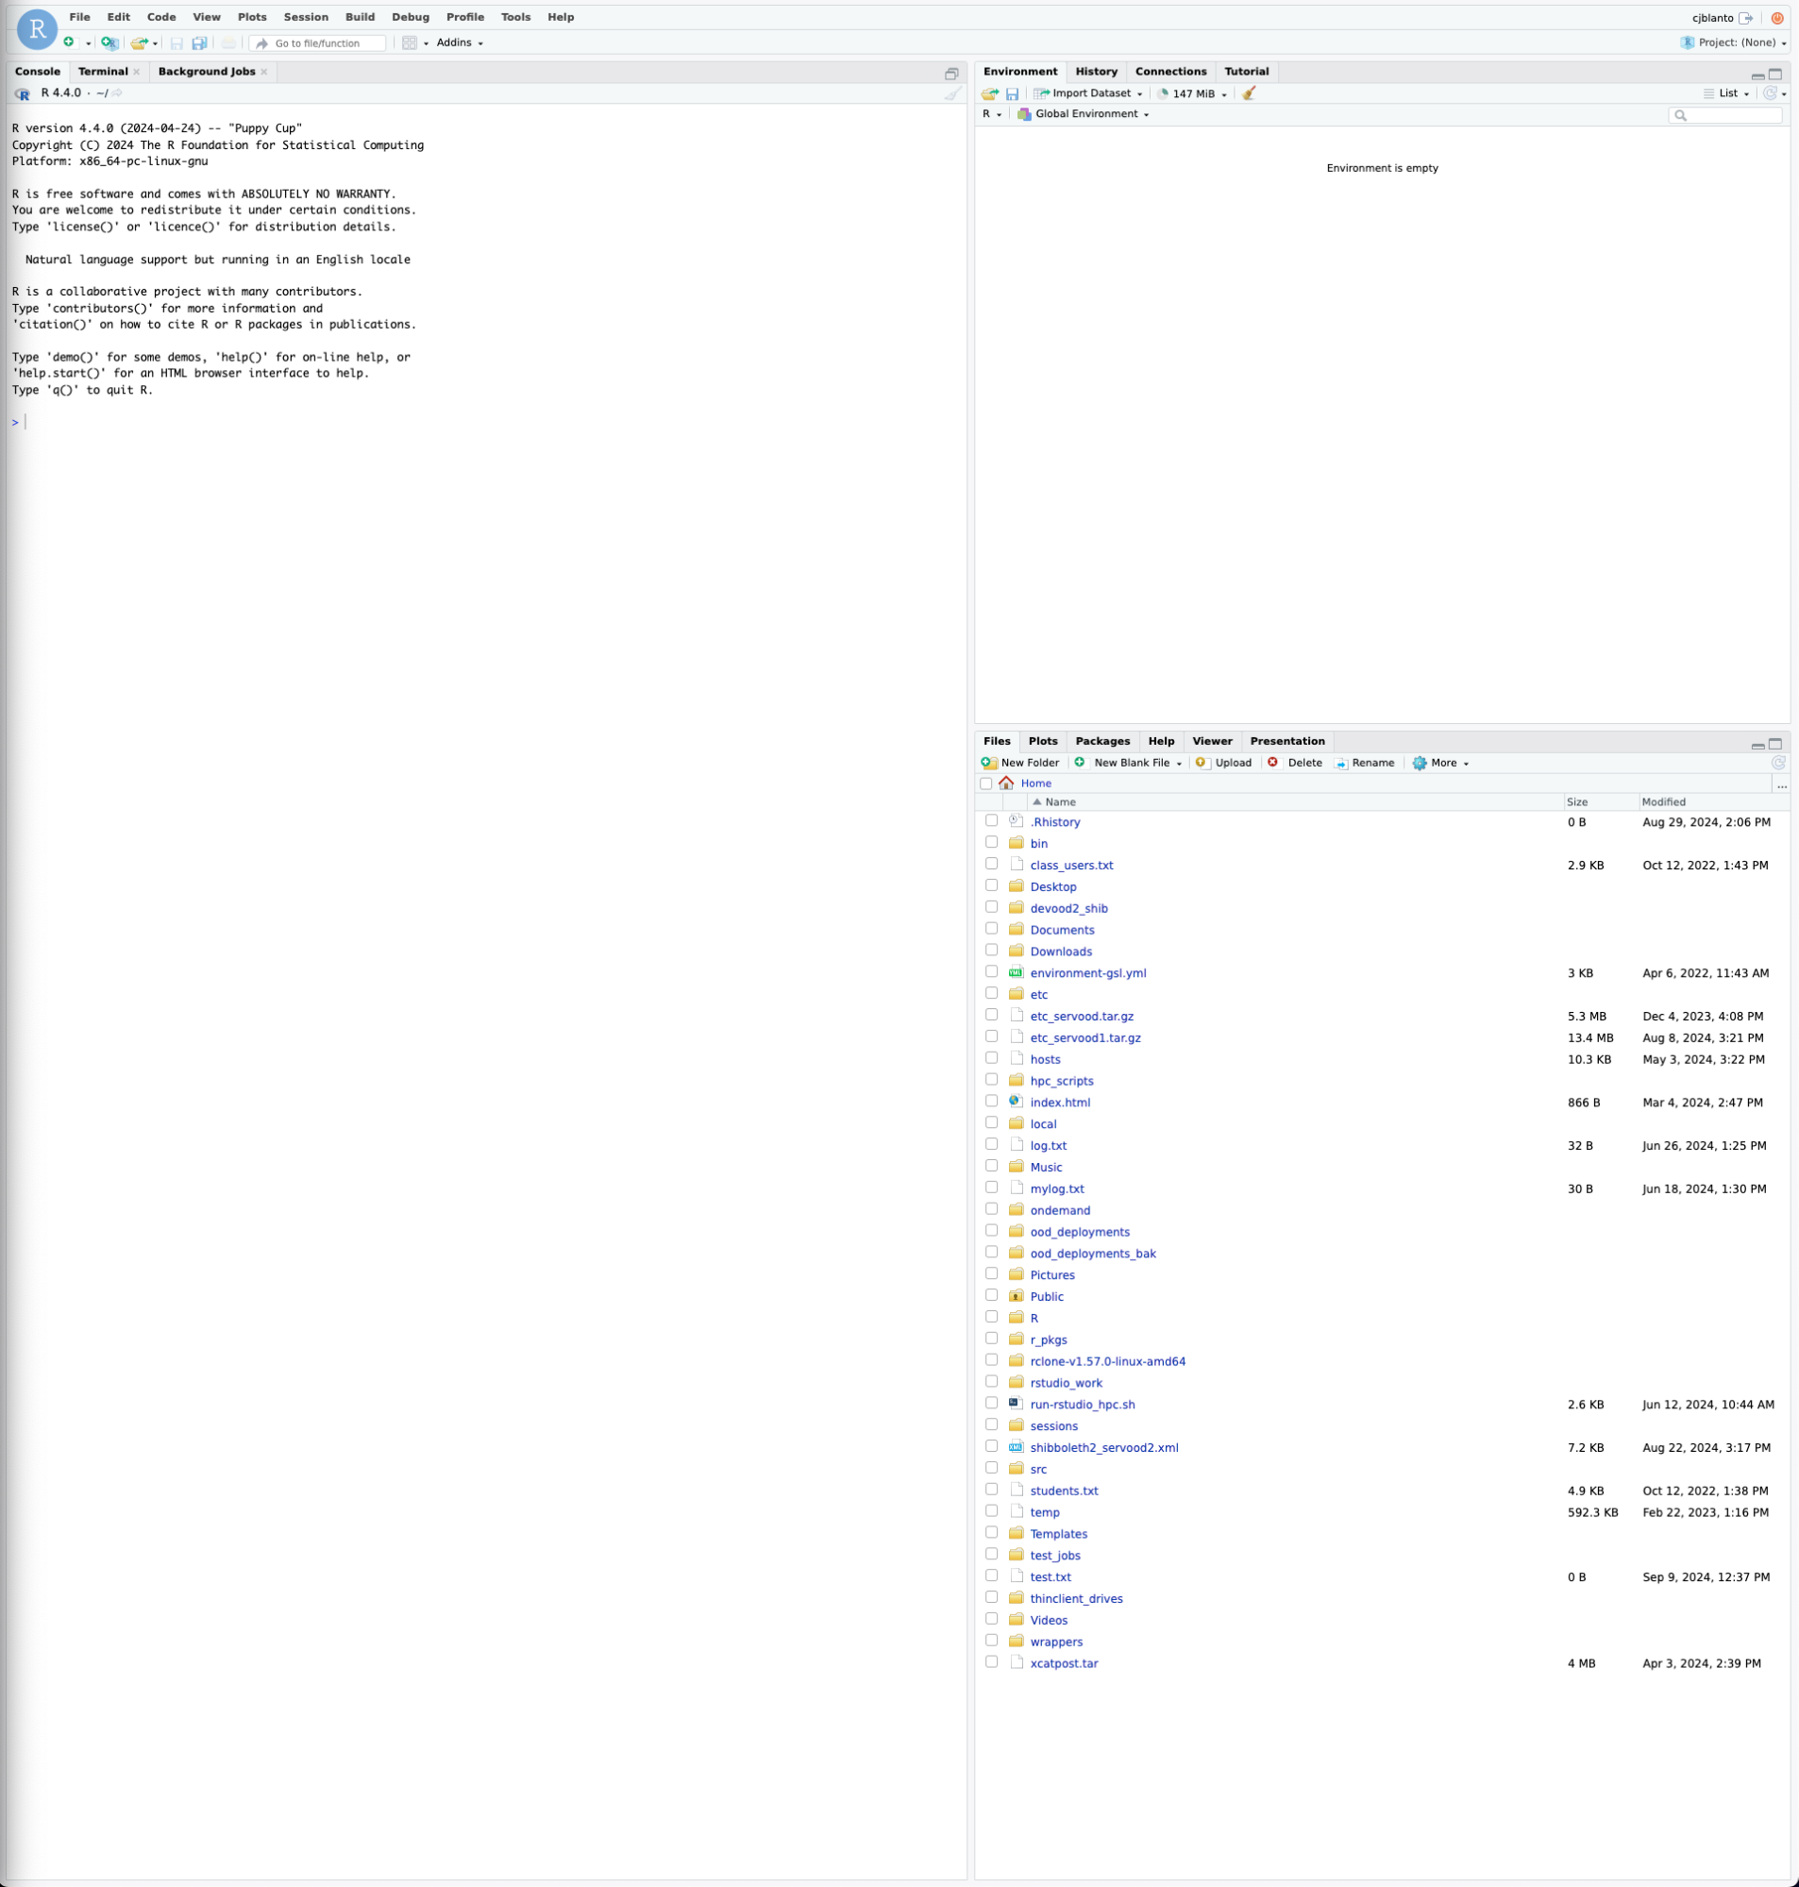The image size is (1799, 1887).
Task: Open the Home breadcrumb link
Action: [x=1035, y=783]
